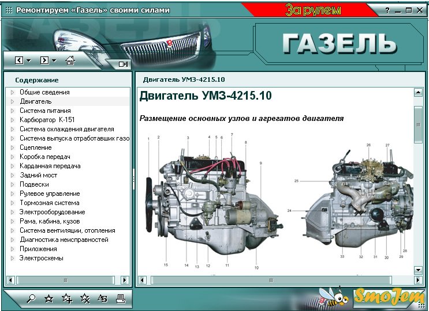This screenshot has height=311, width=429.
Task: Click the 'Содержание' panel header
Action: pyautogui.click(x=36, y=80)
